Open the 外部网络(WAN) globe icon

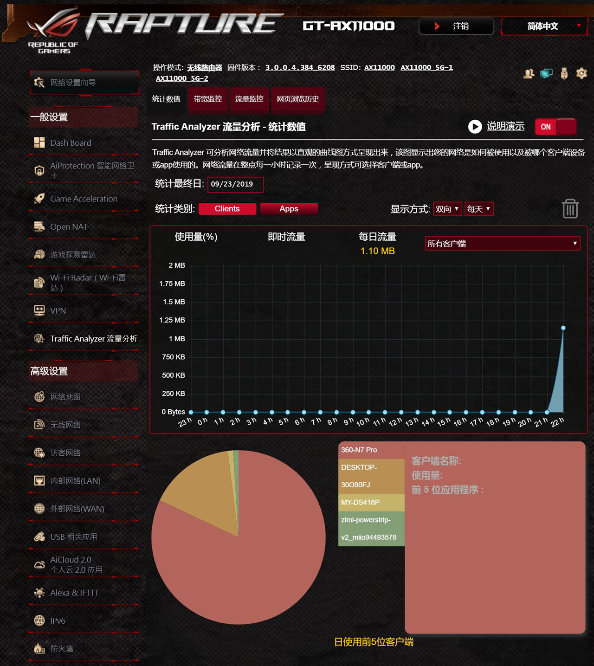39,509
